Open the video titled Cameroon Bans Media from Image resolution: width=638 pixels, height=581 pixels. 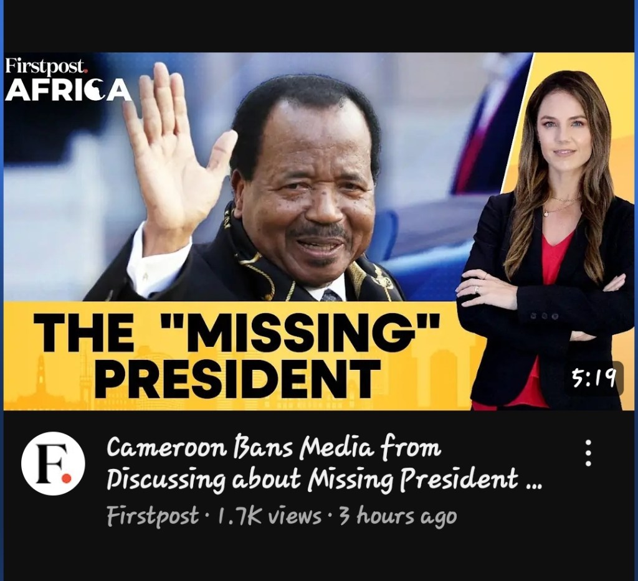274,448
